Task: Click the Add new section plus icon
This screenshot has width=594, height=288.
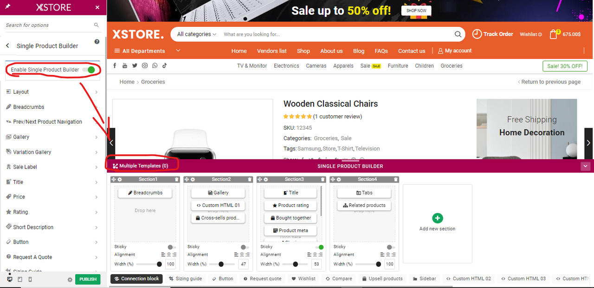Action: click(x=437, y=218)
